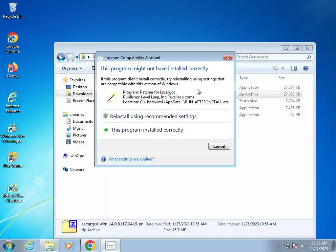Select the Application row sized 84 KB
The width and height of the screenshot is (336, 252).
pos(269,115)
